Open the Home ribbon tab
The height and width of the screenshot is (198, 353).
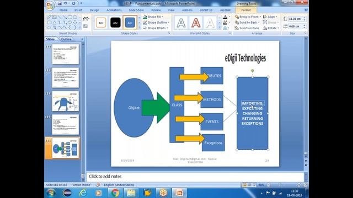pos(63,10)
